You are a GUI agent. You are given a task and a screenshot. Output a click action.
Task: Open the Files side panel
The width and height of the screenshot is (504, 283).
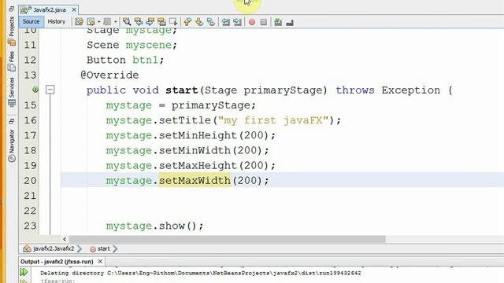coord(12,61)
